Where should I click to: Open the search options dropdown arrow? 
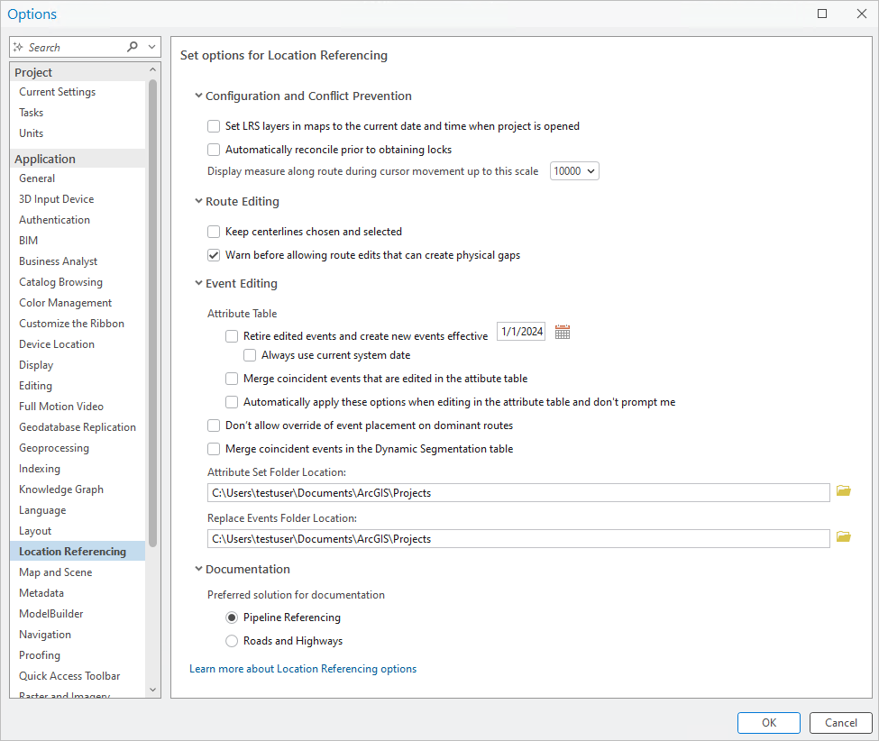click(x=151, y=47)
